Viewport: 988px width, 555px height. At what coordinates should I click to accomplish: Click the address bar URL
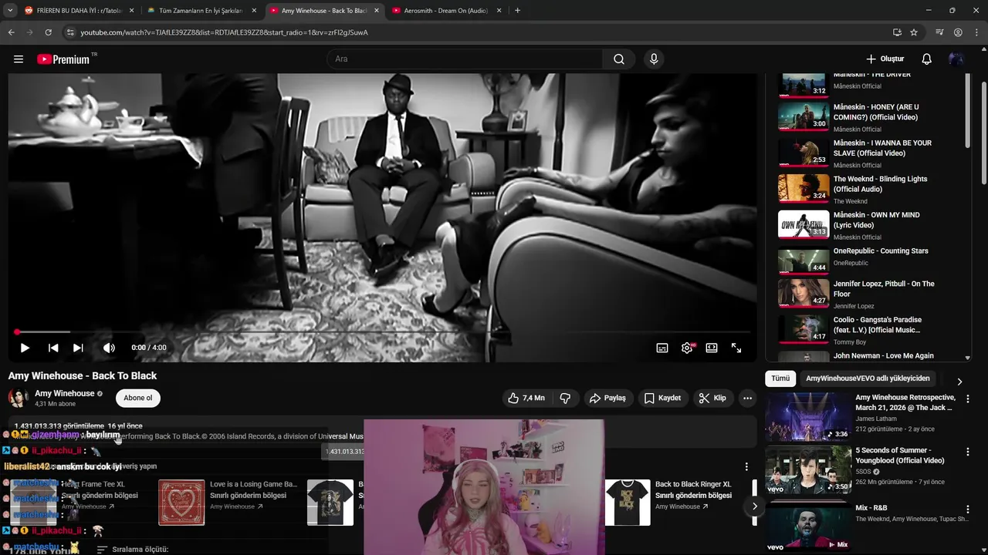pos(224,32)
